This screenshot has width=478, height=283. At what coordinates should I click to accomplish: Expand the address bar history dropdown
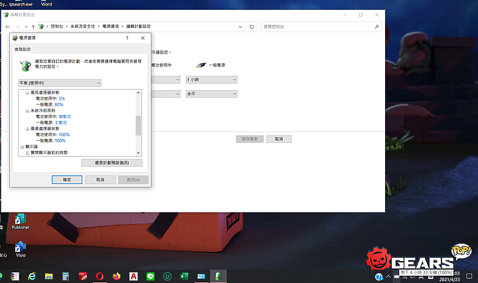pyautogui.click(x=240, y=27)
